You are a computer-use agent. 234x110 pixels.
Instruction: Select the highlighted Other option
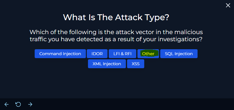click(x=148, y=54)
